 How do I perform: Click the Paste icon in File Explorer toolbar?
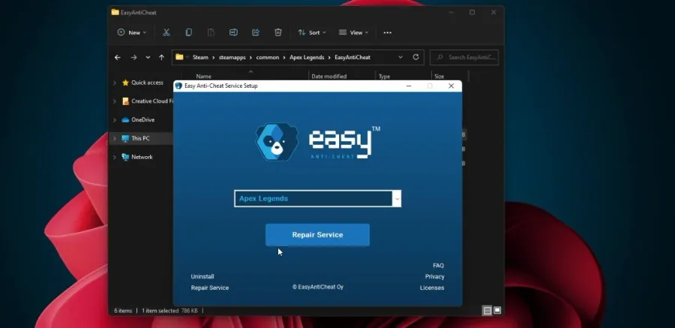pyautogui.click(x=211, y=32)
